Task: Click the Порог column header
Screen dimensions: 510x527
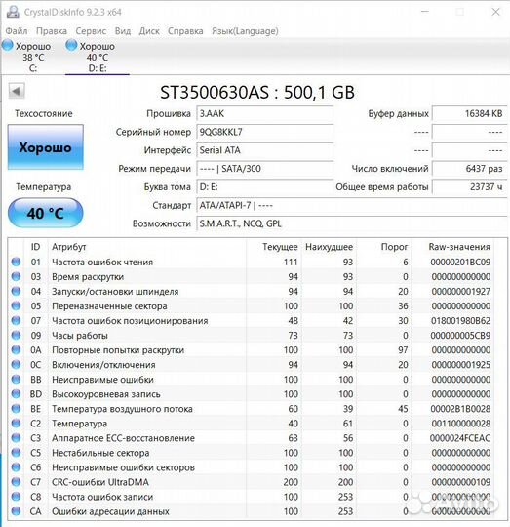Action: [x=395, y=247]
